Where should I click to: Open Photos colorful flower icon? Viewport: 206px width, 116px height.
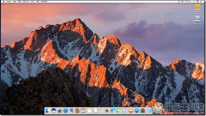pos(107,111)
